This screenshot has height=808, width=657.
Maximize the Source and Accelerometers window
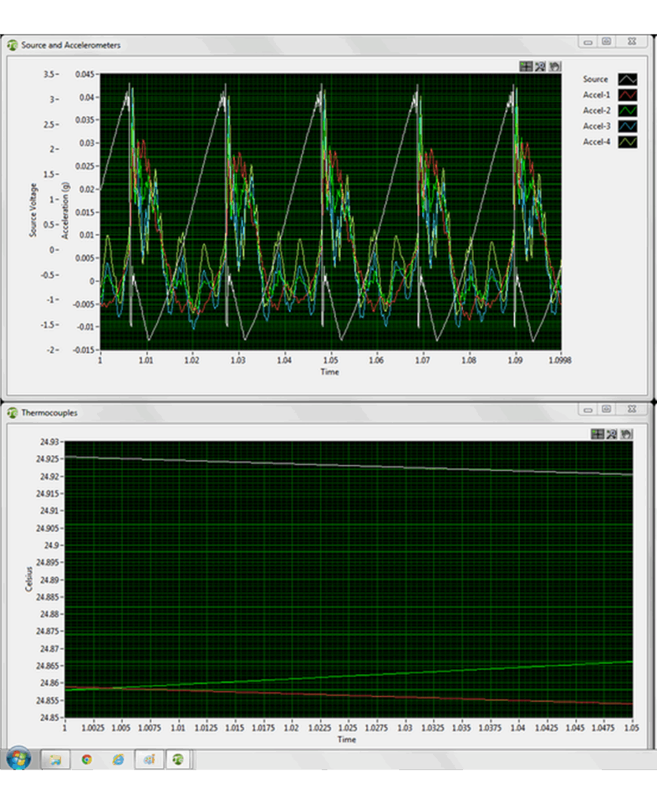click(607, 42)
